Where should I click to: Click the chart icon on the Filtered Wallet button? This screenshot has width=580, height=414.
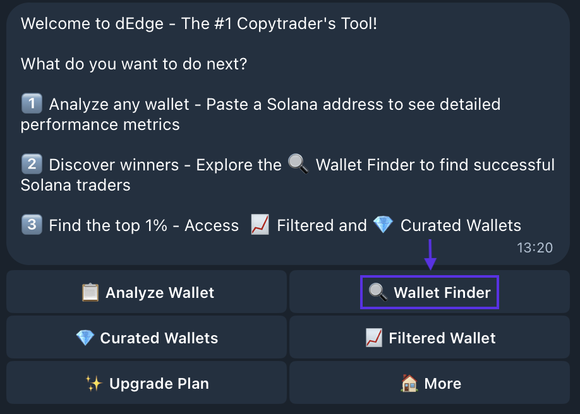374,338
